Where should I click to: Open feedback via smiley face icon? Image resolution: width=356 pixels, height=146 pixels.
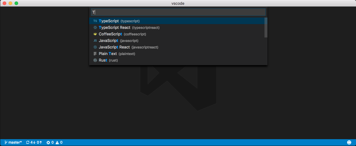[x=349, y=142]
